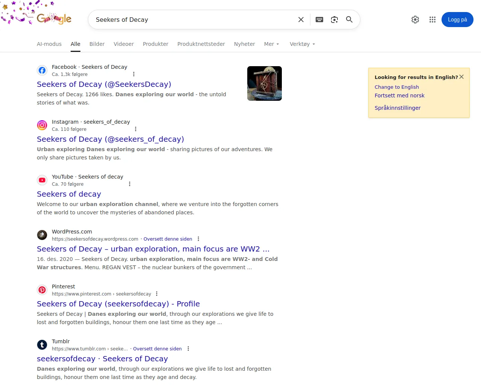Click the Pinterest URL breadcrumb text
481x385 pixels.
click(x=101, y=294)
